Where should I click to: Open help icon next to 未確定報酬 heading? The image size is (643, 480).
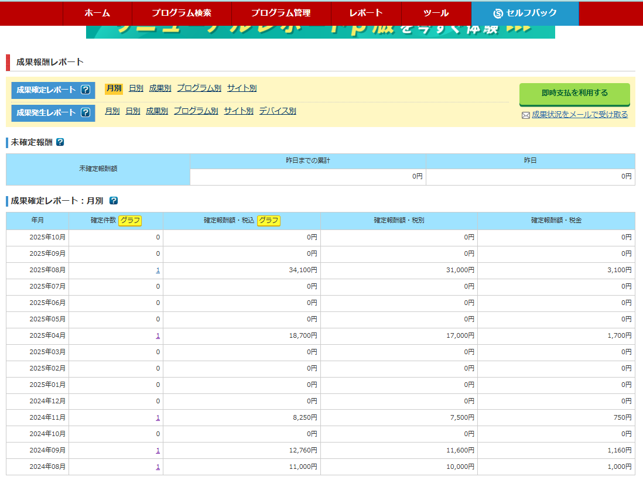pos(60,142)
